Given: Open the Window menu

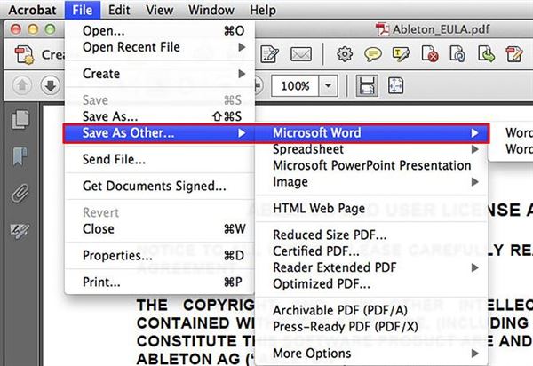Looking at the screenshot, I should 211,10.
